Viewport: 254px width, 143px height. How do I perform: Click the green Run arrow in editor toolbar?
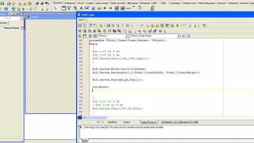tap(178, 25)
